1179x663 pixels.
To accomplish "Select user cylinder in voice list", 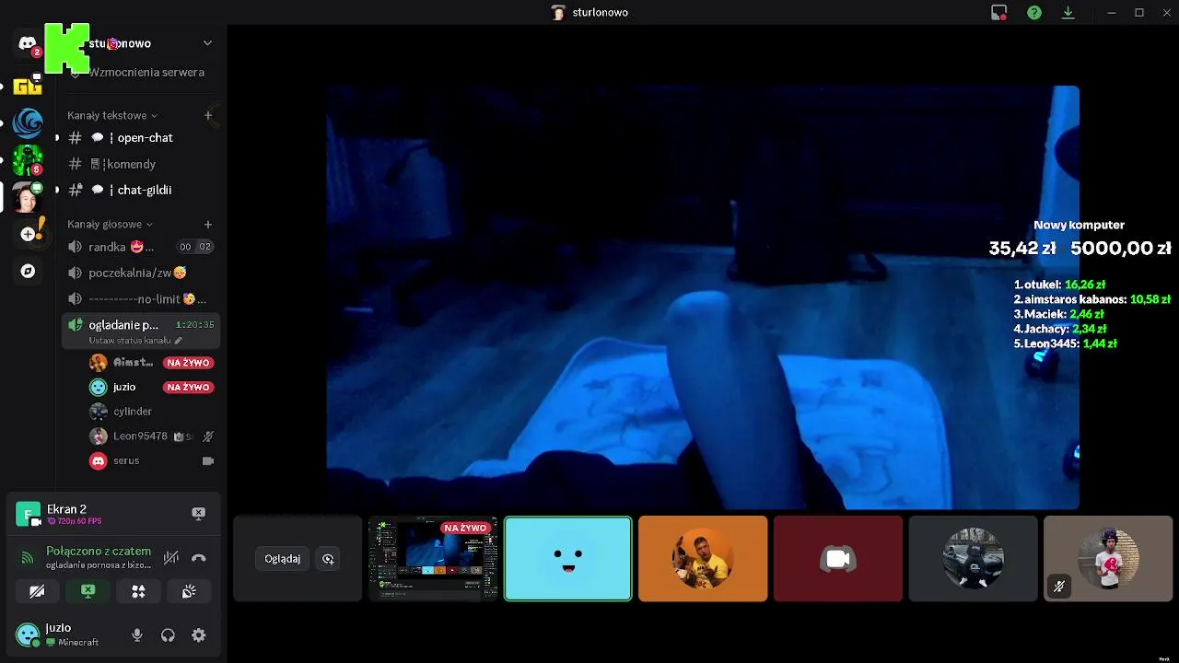I will click(133, 412).
